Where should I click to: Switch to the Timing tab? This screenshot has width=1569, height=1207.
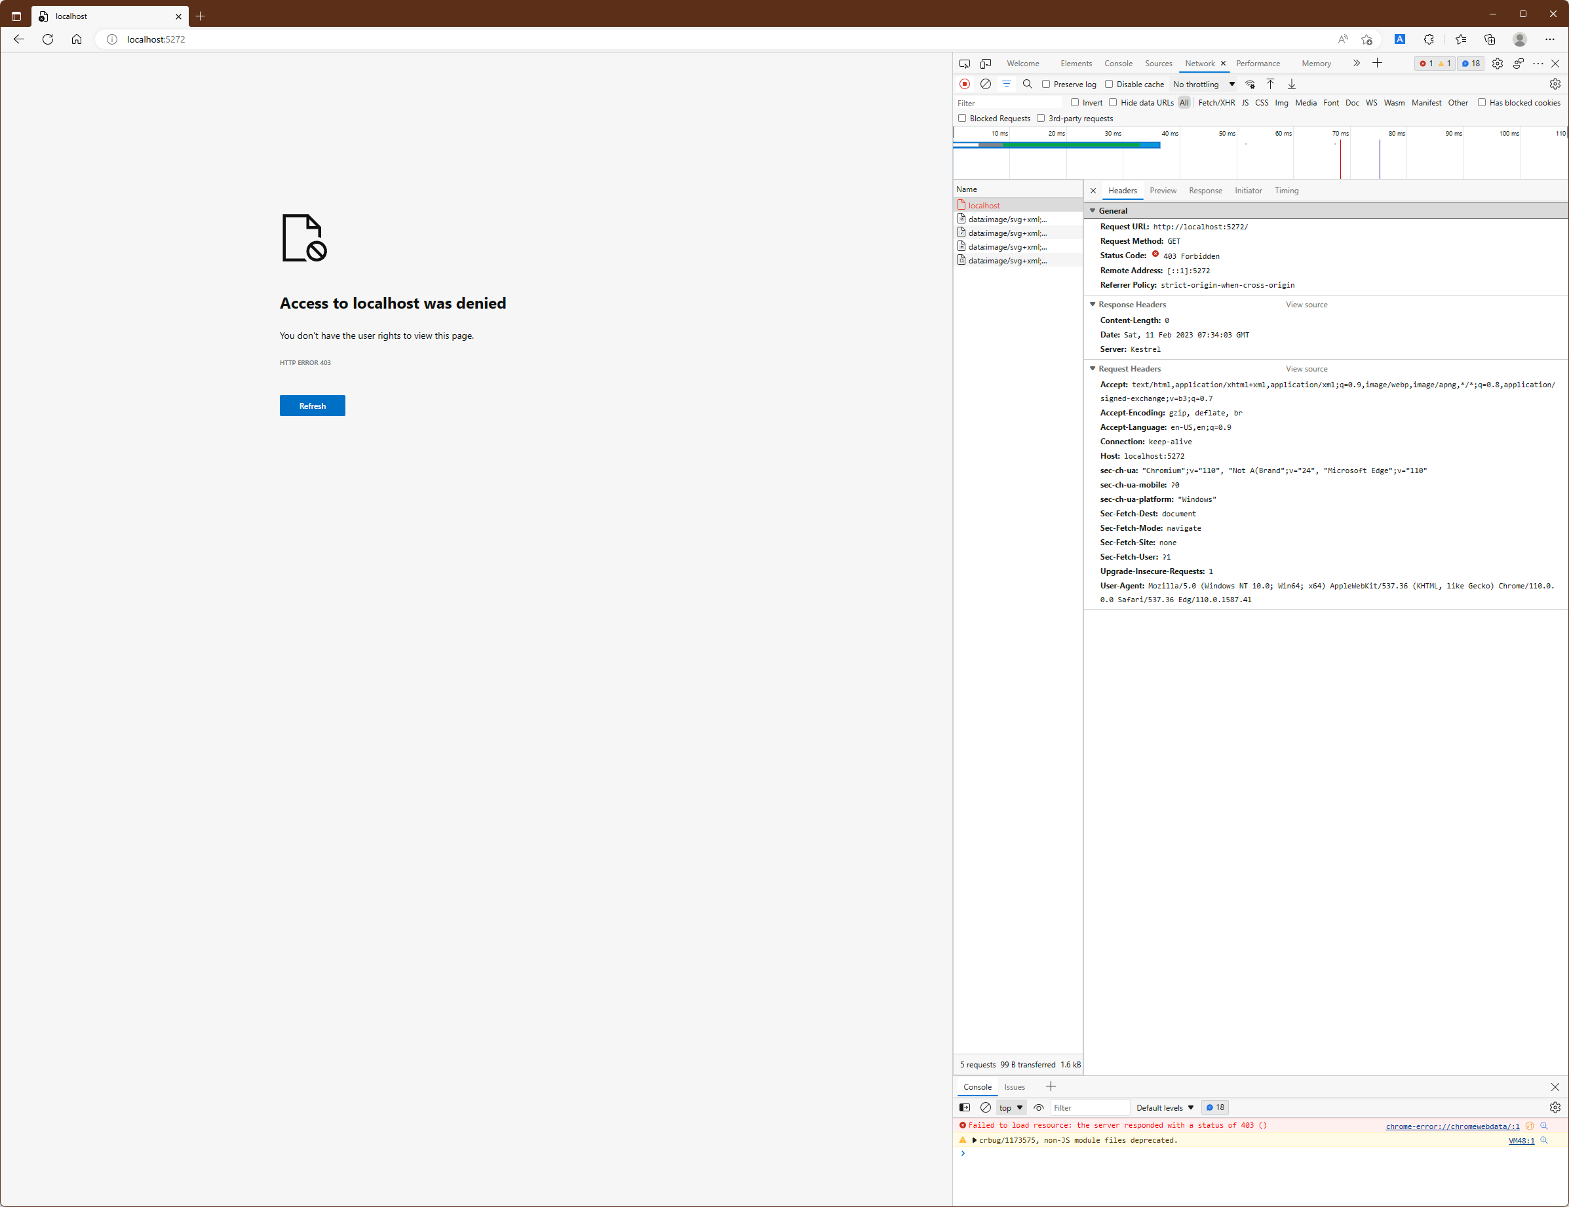tap(1286, 191)
